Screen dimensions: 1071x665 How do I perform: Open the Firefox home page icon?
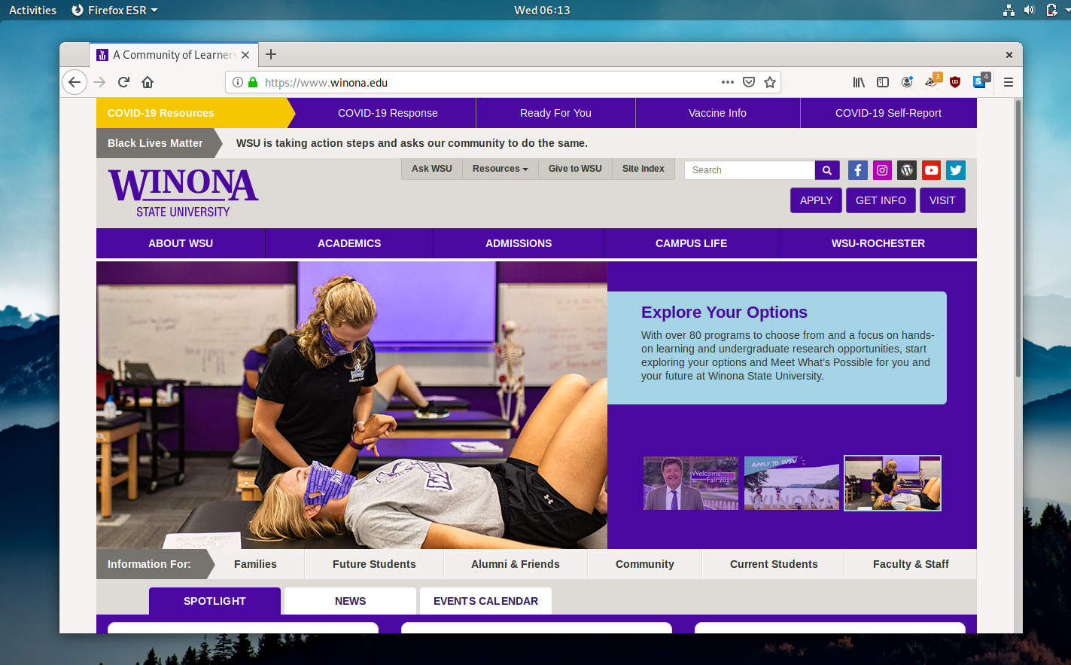click(148, 82)
